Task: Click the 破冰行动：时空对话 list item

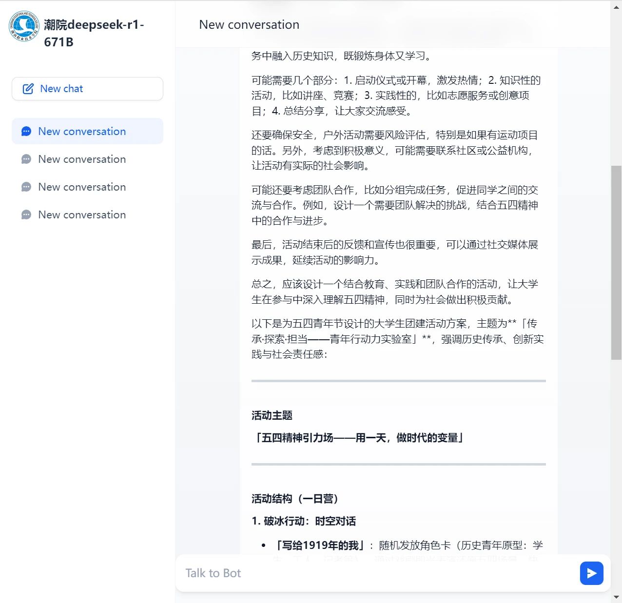Action: click(304, 521)
